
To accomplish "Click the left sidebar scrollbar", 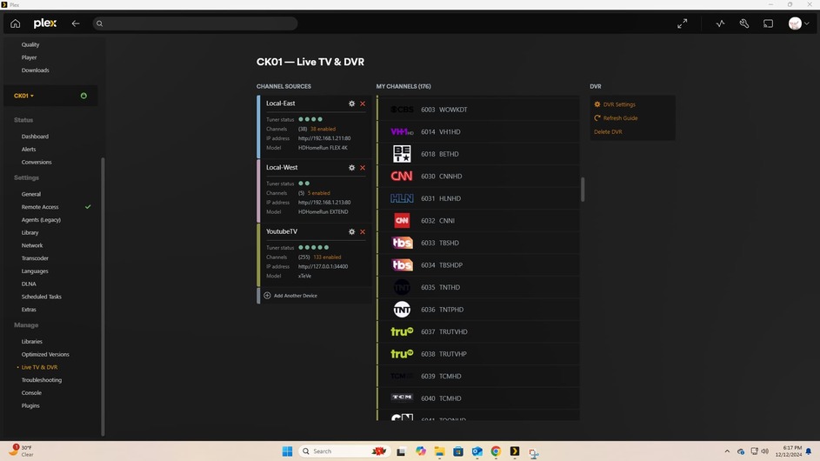I will (103, 296).
